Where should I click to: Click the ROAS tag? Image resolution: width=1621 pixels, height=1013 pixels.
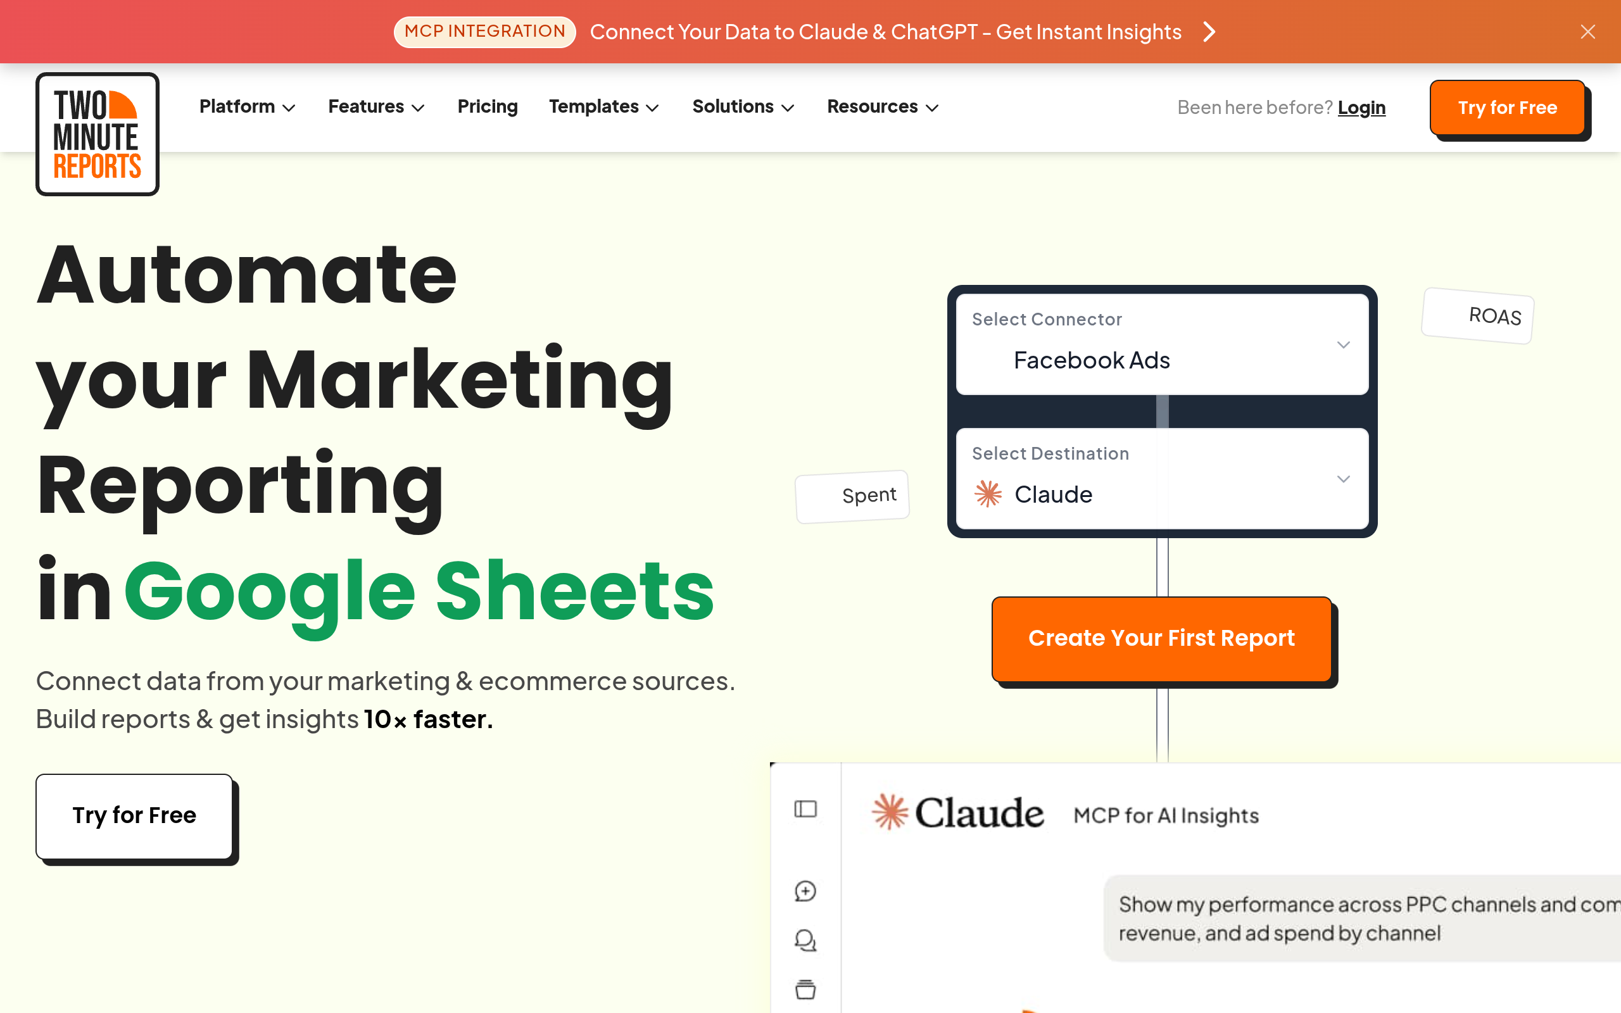pos(1478,315)
